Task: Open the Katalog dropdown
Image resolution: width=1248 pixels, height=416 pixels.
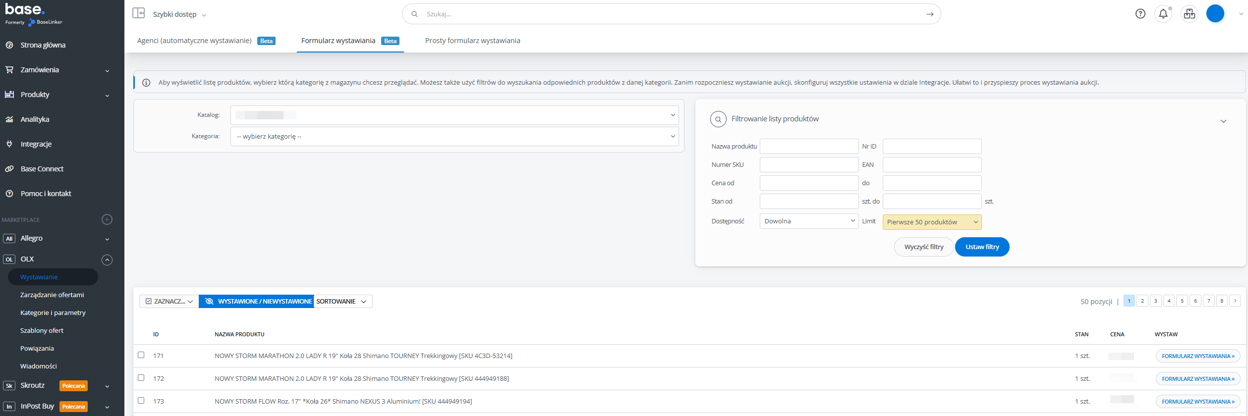Action: coord(454,115)
